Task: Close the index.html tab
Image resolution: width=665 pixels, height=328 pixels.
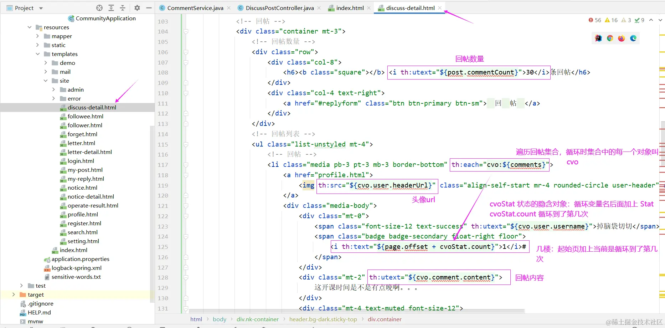Action: pyautogui.click(x=369, y=8)
